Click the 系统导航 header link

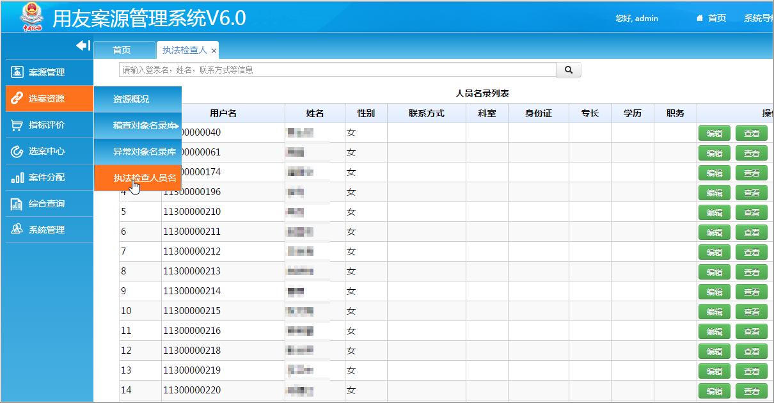pyautogui.click(x=759, y=18)
